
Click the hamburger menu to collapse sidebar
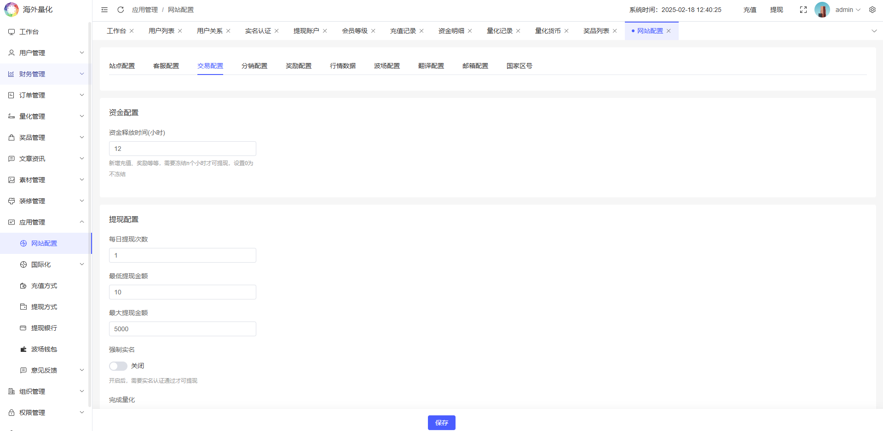click(104, 9)
